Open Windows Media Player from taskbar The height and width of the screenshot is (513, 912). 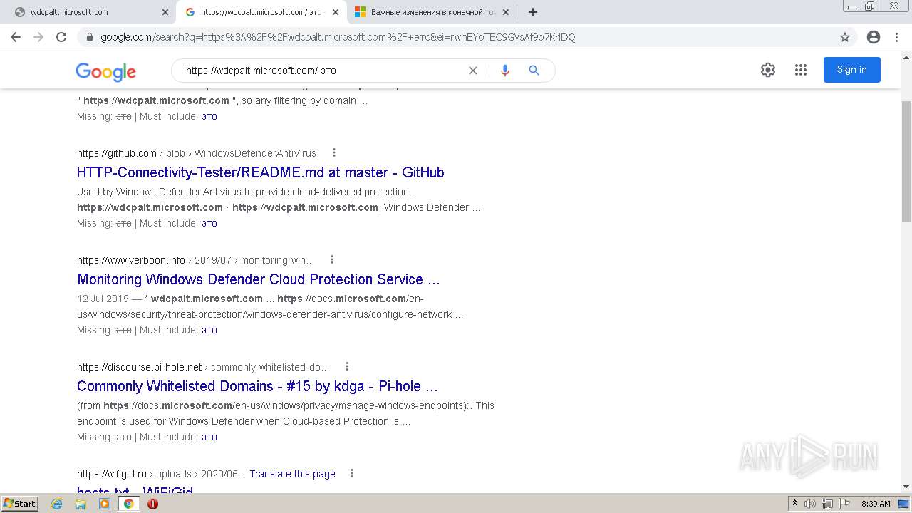pos(105,504)
